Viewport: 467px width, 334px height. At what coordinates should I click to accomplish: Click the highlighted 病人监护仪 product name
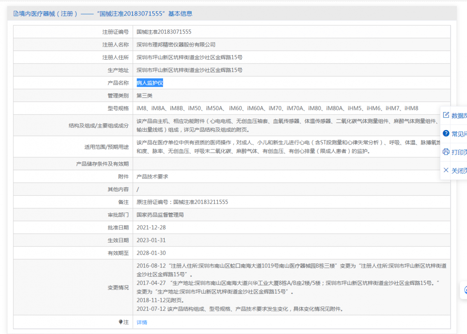click(149, 83)
